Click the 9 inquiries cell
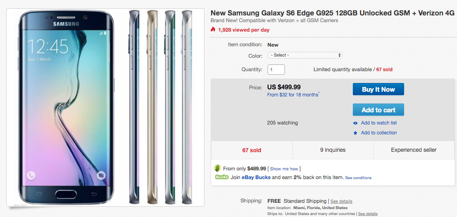 click(x=333, y=150)
